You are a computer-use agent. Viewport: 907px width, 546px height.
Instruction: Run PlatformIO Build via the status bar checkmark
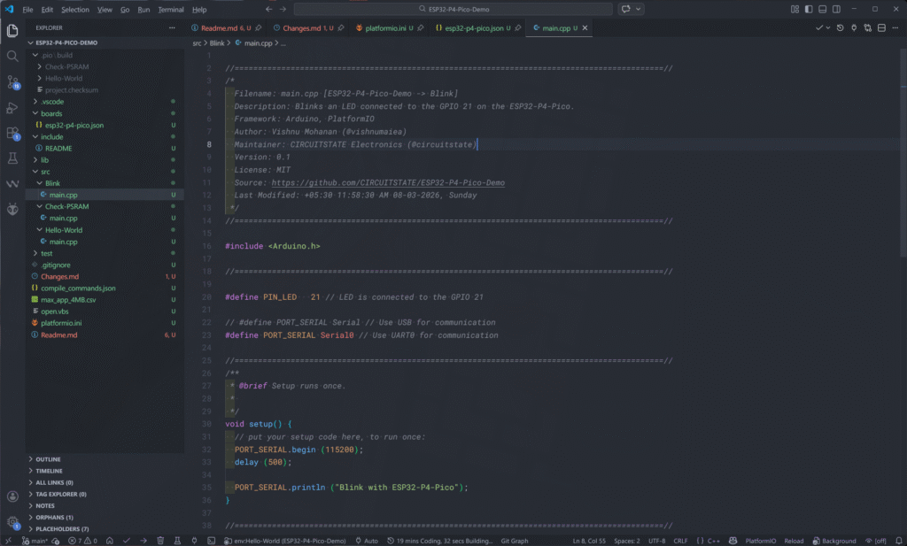coord(126,540)
